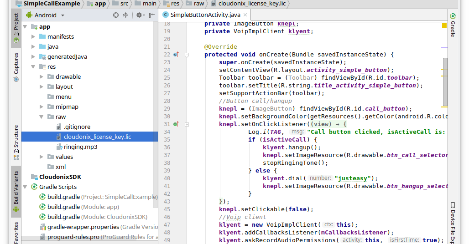Open the Build Variants tool window
Screen dimensions: 469x244
click(16, 192)
